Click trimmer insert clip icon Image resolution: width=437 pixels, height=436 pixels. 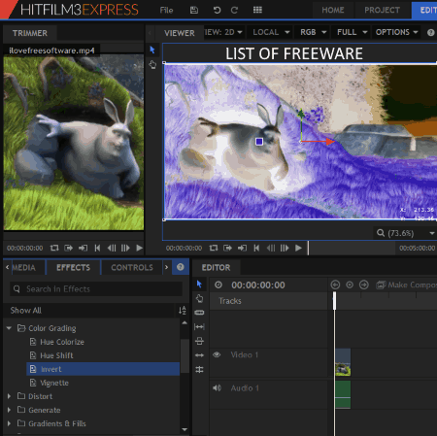pyautogui.click(x=68, y=248)
